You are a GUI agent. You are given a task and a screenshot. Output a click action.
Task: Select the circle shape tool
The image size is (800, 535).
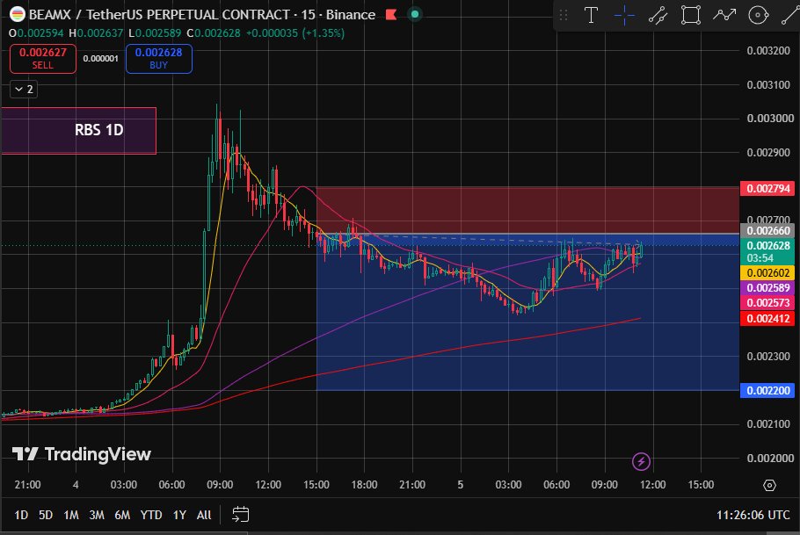pos(758,15)
